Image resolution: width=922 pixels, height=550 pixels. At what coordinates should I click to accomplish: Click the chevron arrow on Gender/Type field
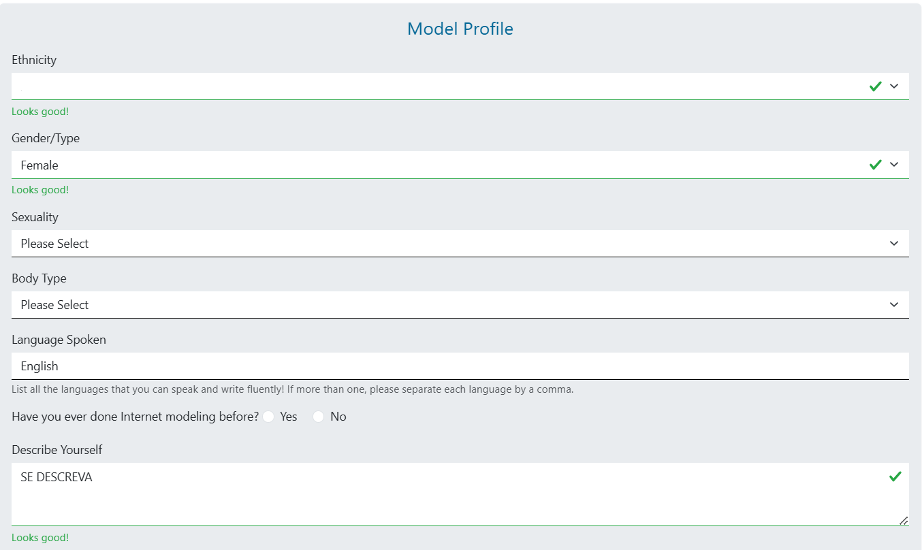(894, 165)
